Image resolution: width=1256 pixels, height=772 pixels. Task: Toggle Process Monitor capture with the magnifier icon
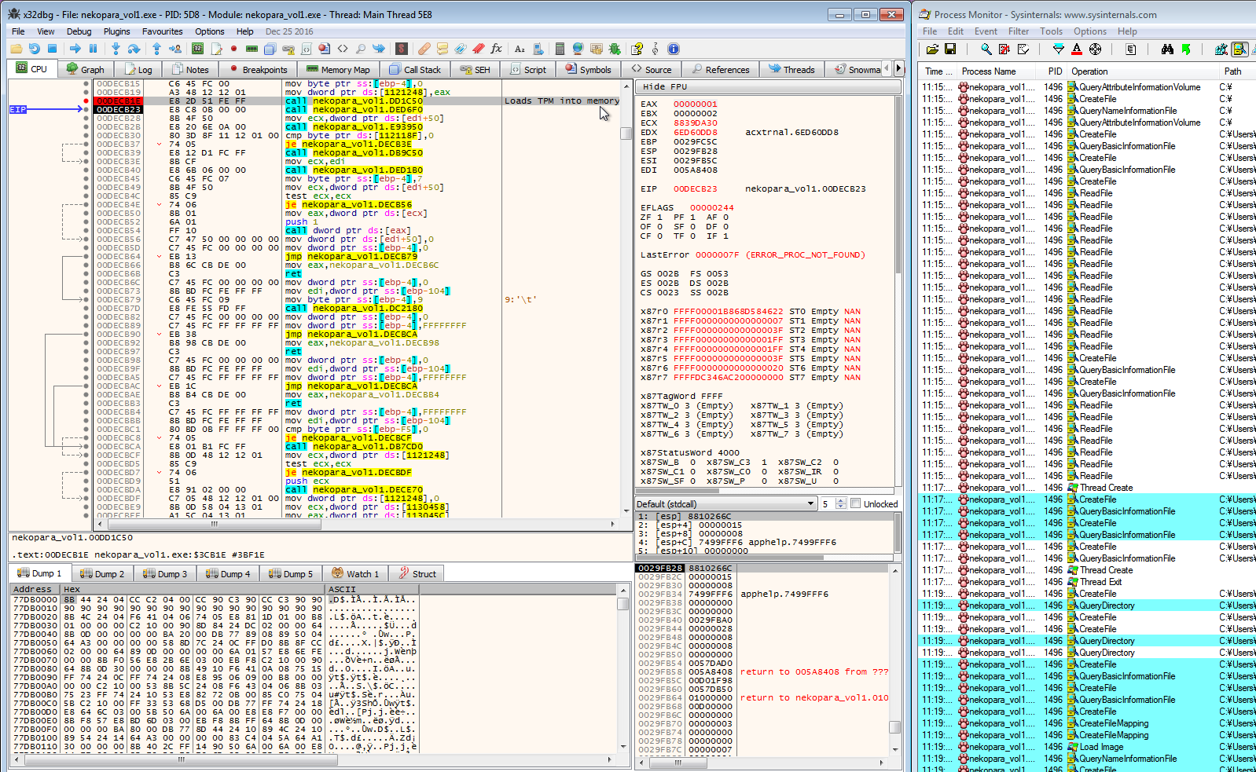(986, 49)
